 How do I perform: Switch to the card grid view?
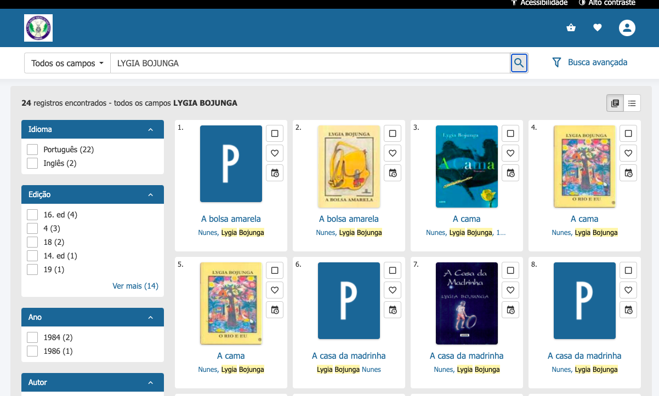[x=615, y=103]
